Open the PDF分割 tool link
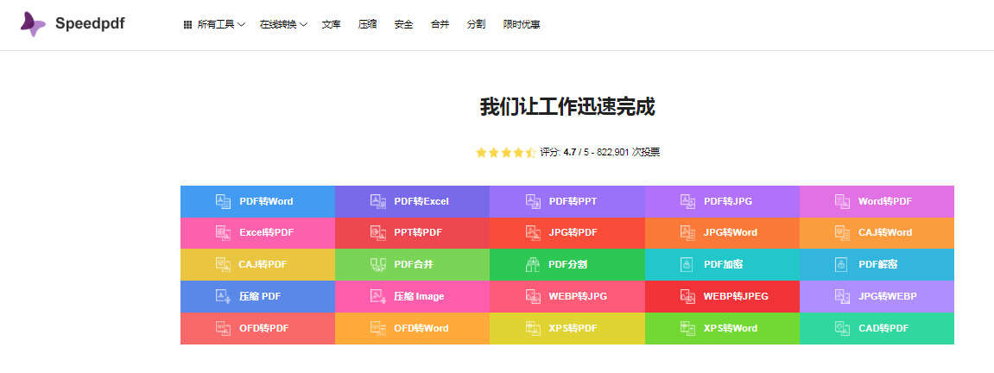This screenshot has height=373, width=994. 567,264
